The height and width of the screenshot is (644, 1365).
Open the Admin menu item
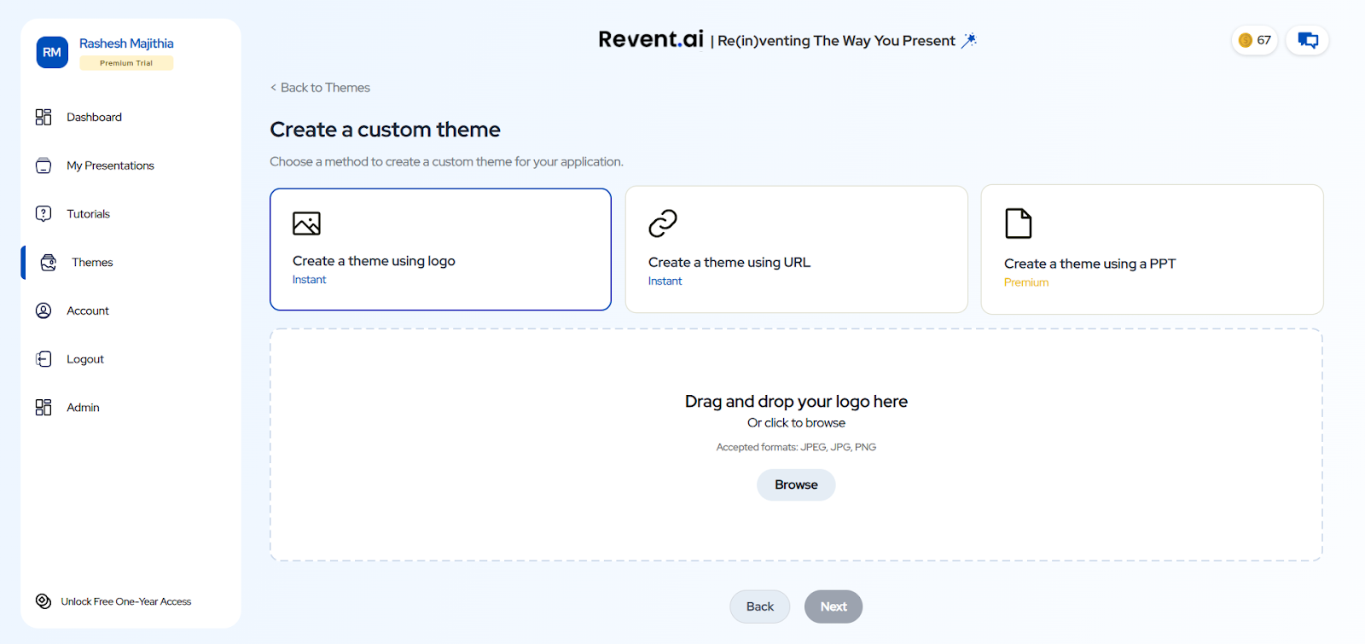(83, 408)
